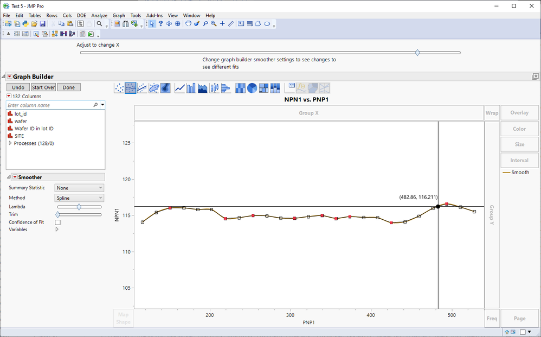Select the Heatmap element icon
541x337 pixels.
point(240,88)
